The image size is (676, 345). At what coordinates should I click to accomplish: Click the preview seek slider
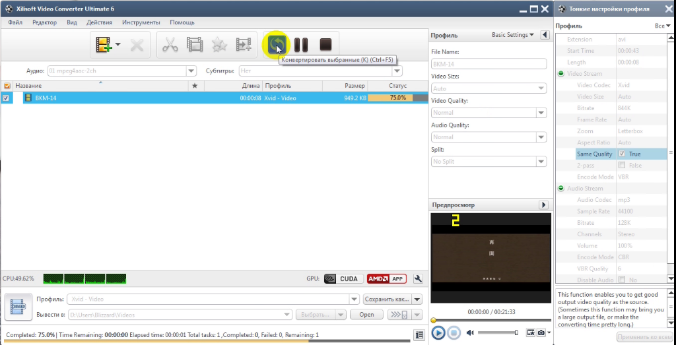(x=490, y=320)
